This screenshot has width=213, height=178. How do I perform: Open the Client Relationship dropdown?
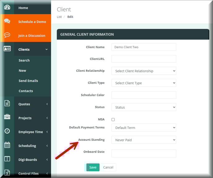click(x=144, y=71)
